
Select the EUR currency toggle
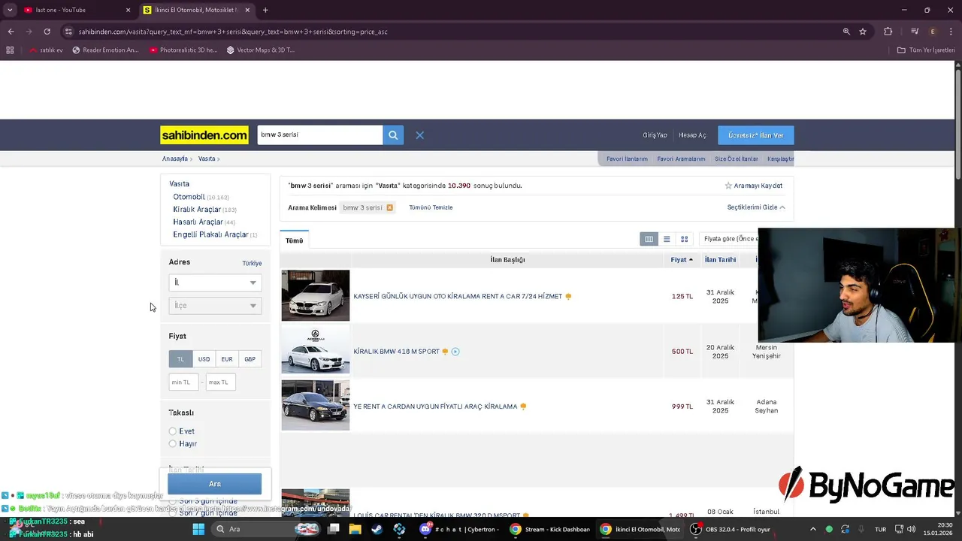click(227, 359)
